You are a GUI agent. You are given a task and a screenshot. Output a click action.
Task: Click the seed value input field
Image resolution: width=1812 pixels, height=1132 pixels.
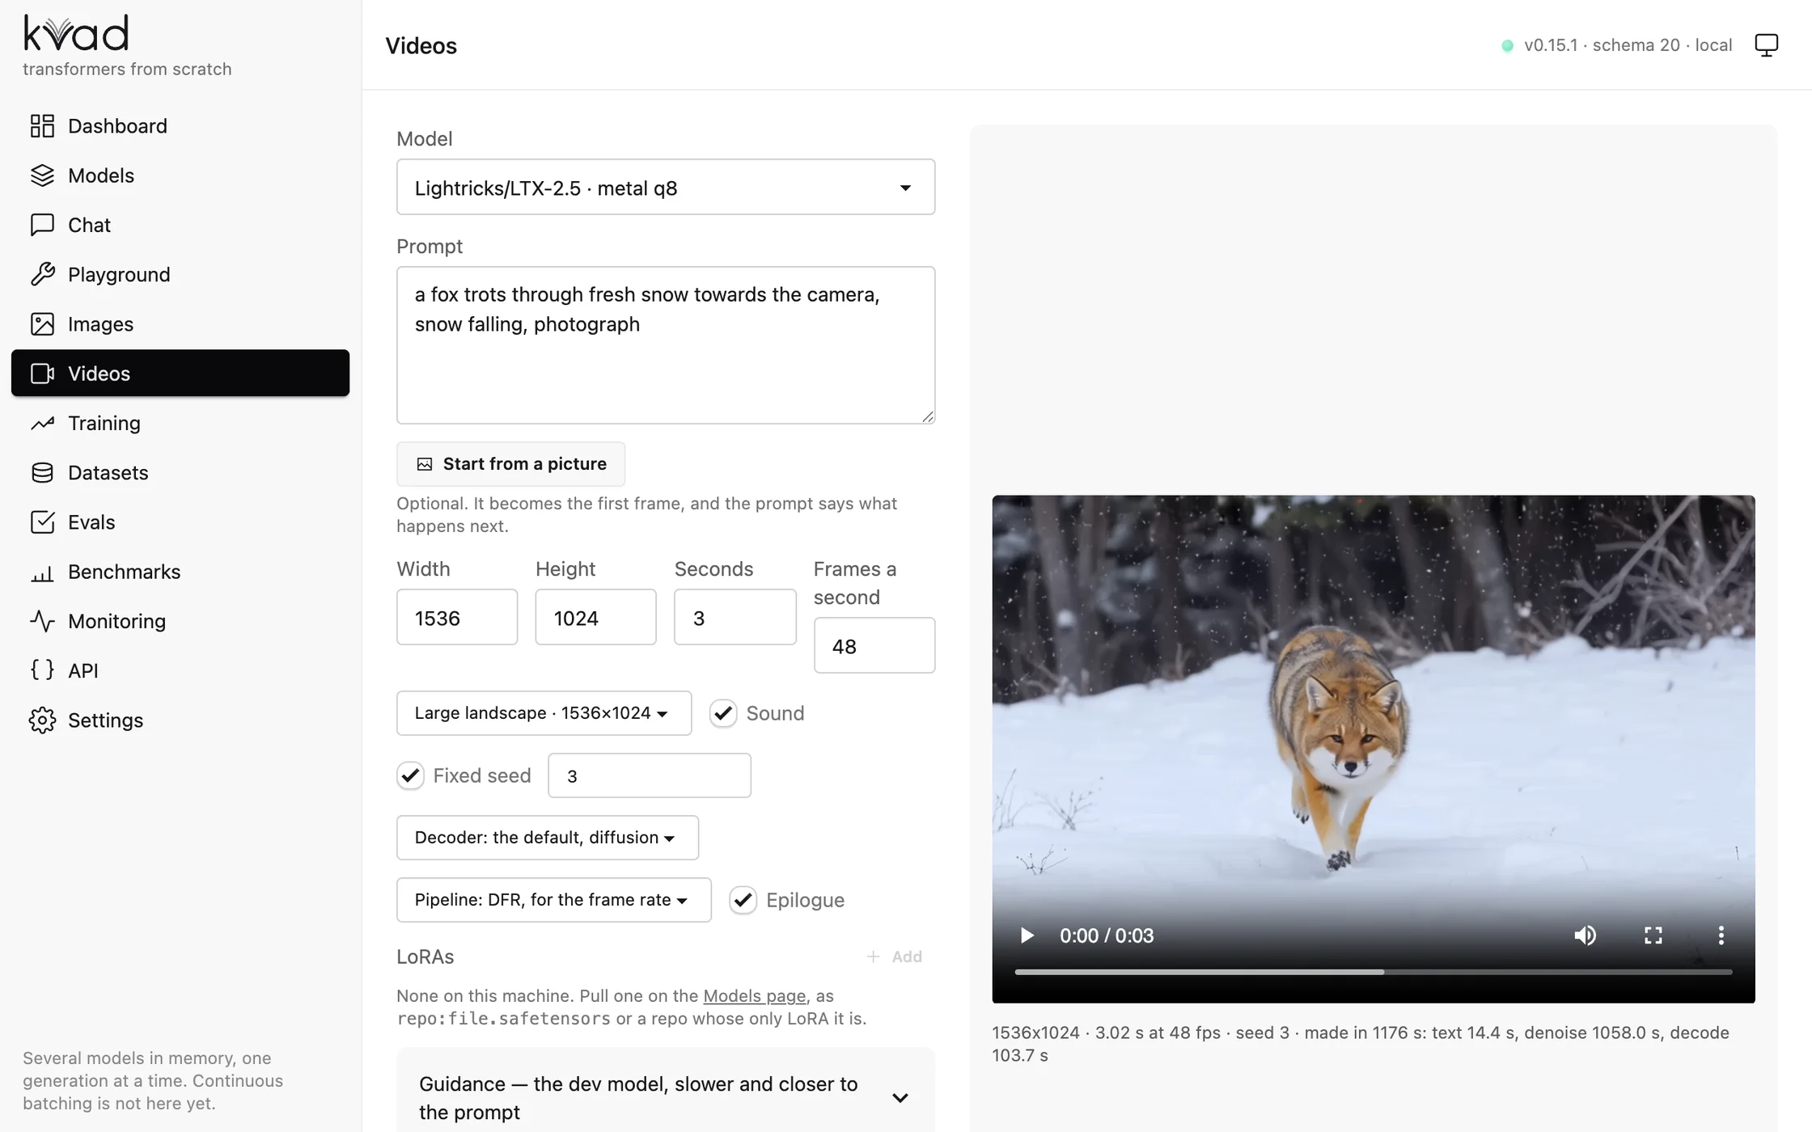(650, 775)
